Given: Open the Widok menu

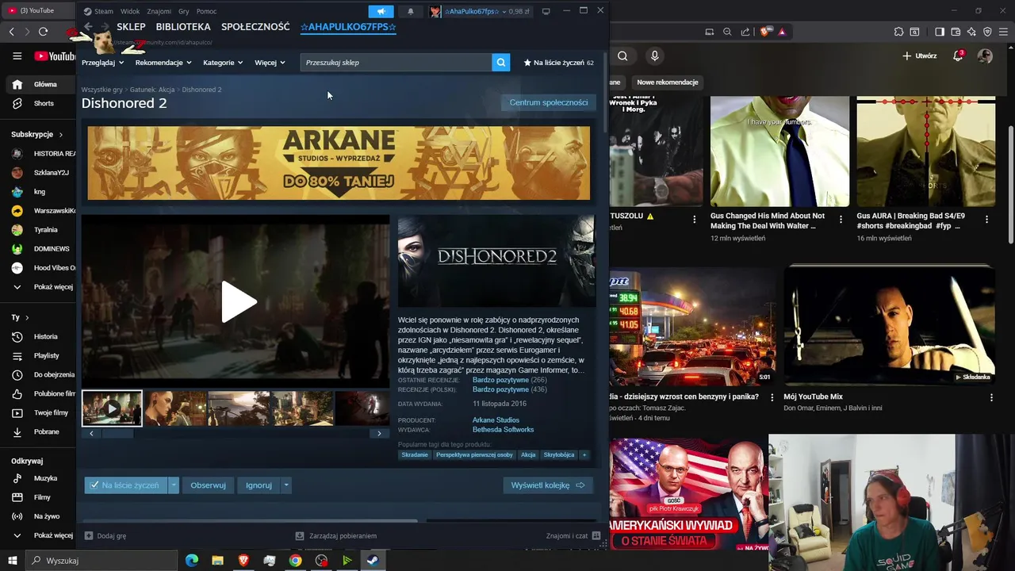Looking at the screenshot, I should [130, 11].
